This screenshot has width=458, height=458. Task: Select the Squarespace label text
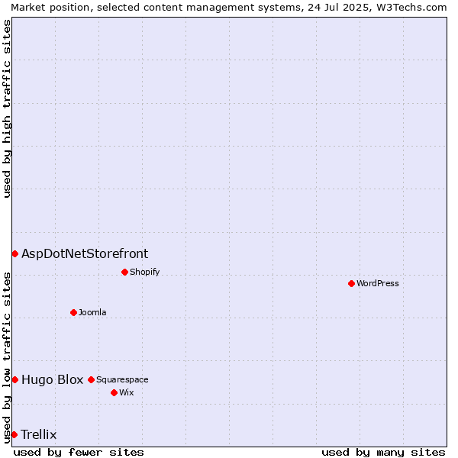122,379
